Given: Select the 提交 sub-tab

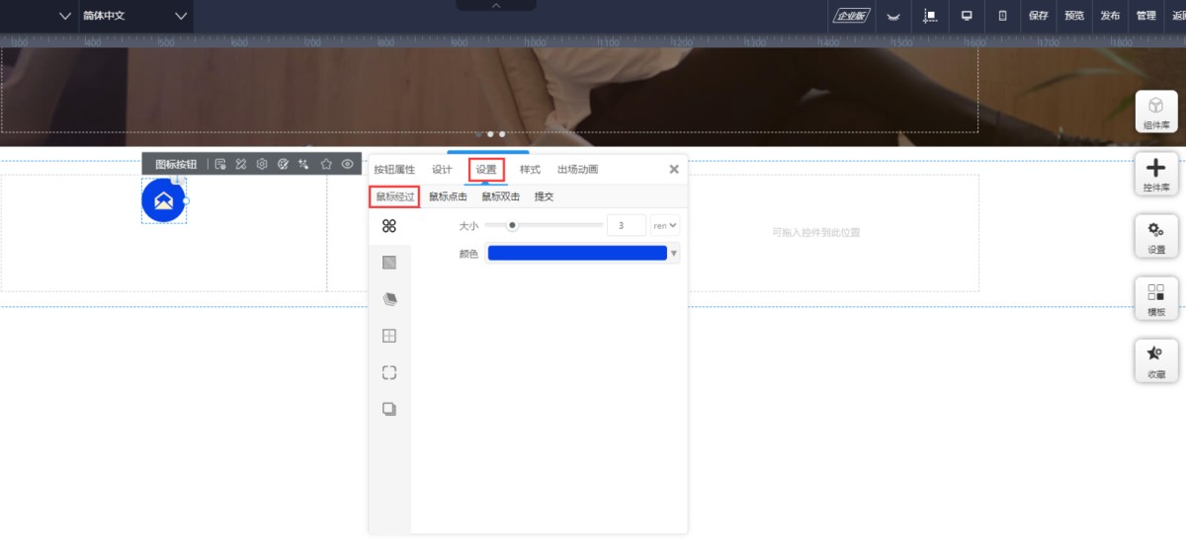Looking at the screenshot, I should [x=544, y=196].
